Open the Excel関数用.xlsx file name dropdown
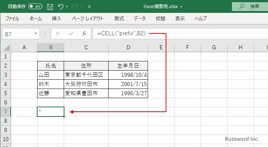Screen dimensions: 268x147 (x=181, y=7)
